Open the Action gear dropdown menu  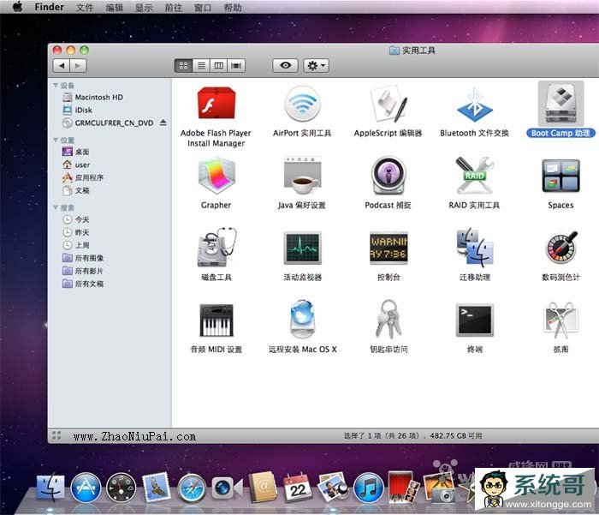click(x=317, y=66)
